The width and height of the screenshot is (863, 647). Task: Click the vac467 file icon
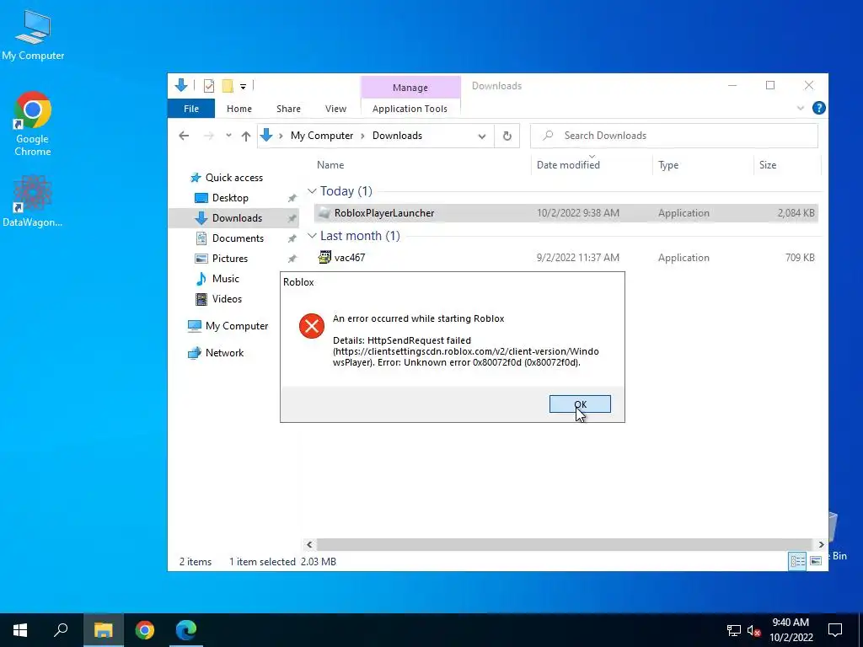click(324, 258)
